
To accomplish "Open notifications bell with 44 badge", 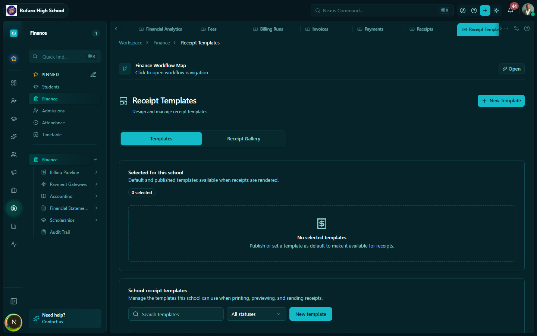I will (511, 10).
